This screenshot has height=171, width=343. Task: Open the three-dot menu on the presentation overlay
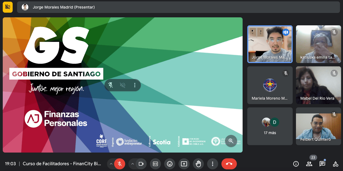click(x=135, y=85)
